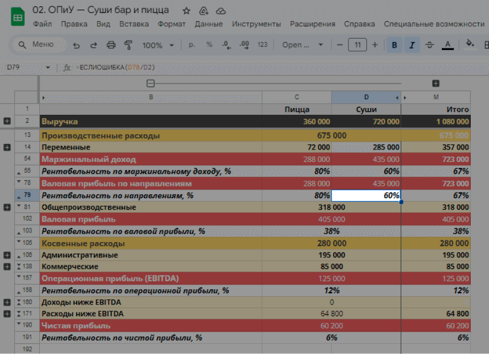Screen dimensions: 489x354
Task: Click the Redo arrow in toolbar
Action: coord(94,45)
